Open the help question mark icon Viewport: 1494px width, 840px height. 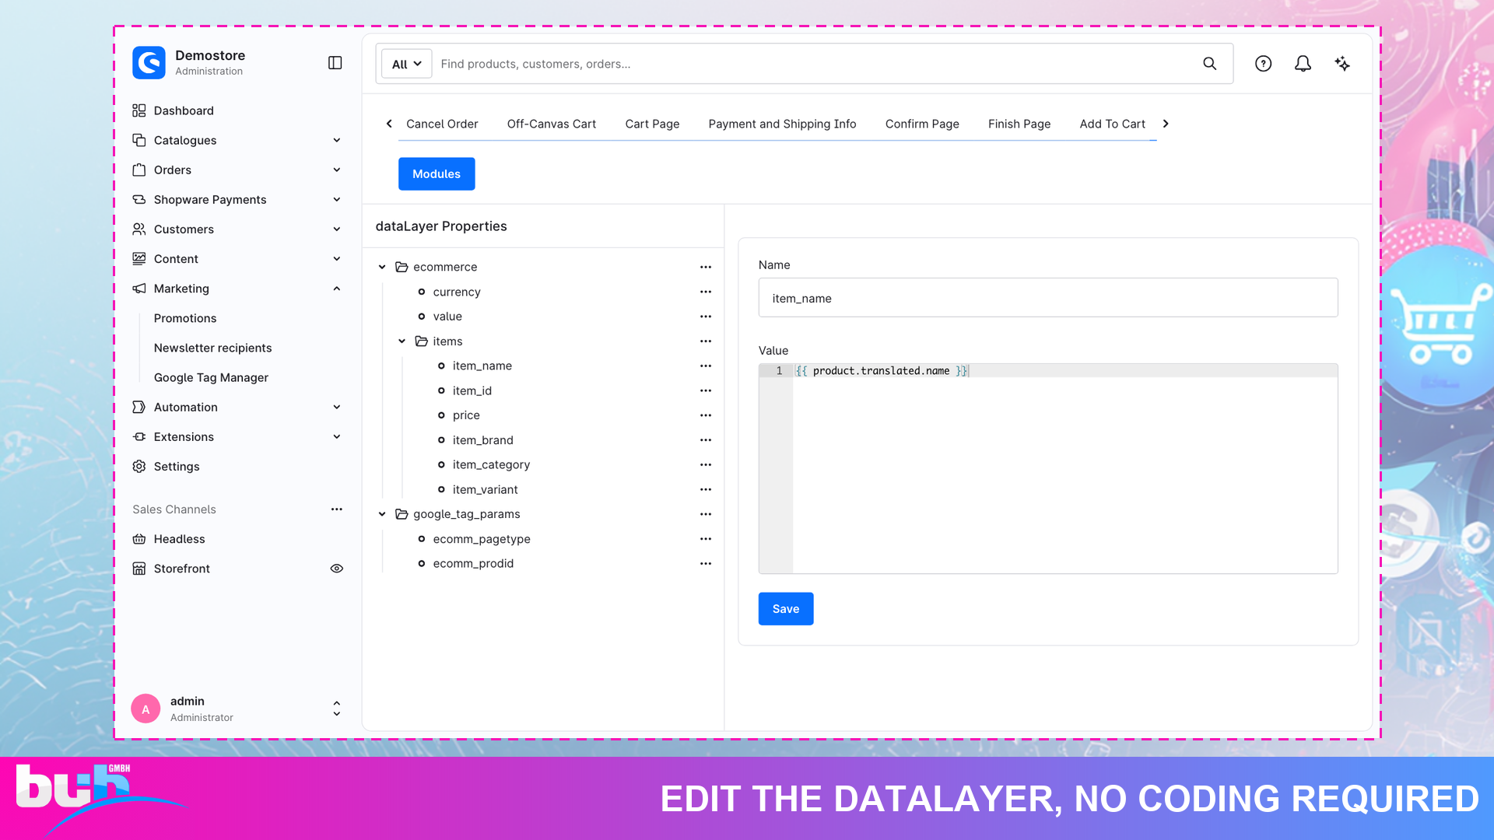pyautogui.click(x=1263, y=64)
